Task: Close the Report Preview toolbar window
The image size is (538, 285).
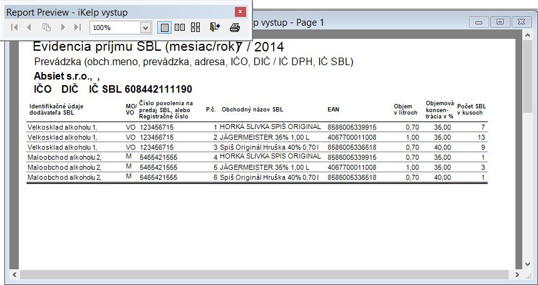Action: click(x=240, y=11)
